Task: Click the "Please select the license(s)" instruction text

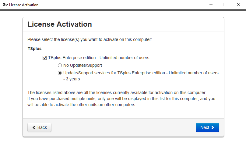Action: [90, 39]
